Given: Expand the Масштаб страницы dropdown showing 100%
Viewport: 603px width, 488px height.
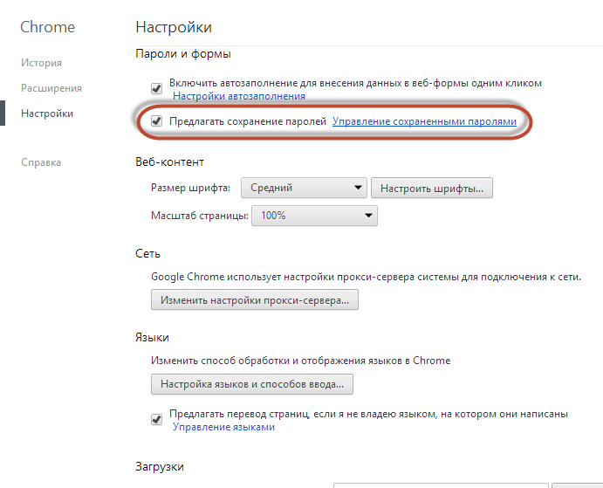Looking at the screenshot, I should coord(314,216).
